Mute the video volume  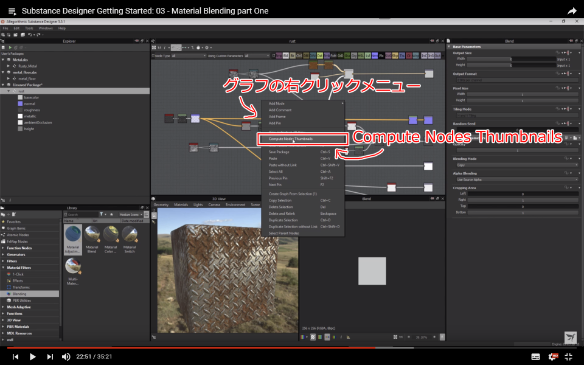click(x=66, y=357)
